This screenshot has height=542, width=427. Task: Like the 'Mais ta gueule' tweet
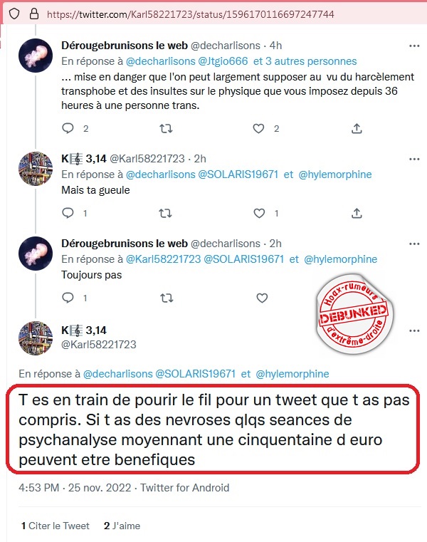point(259,213)
